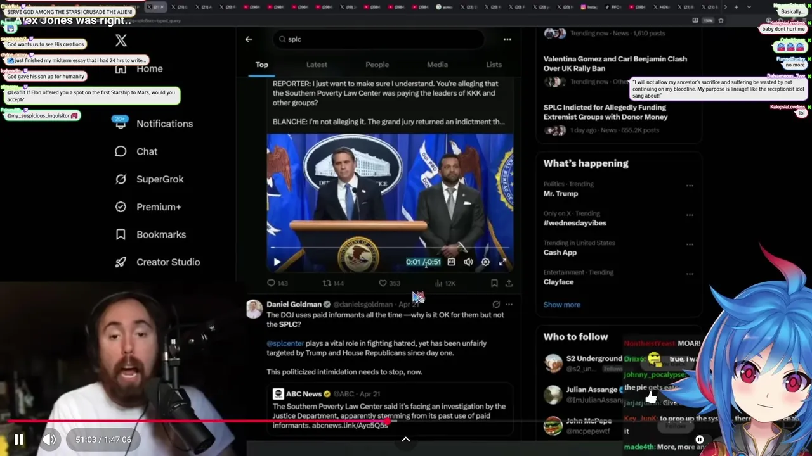Open more options for #wednesdayvibes trend
This screenshot has height=456, width=812.
[x=690, y=215]
